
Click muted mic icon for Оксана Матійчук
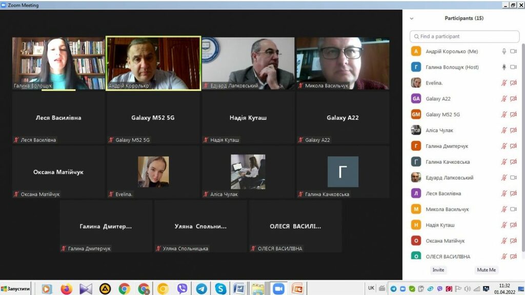(x=504, y=241)
